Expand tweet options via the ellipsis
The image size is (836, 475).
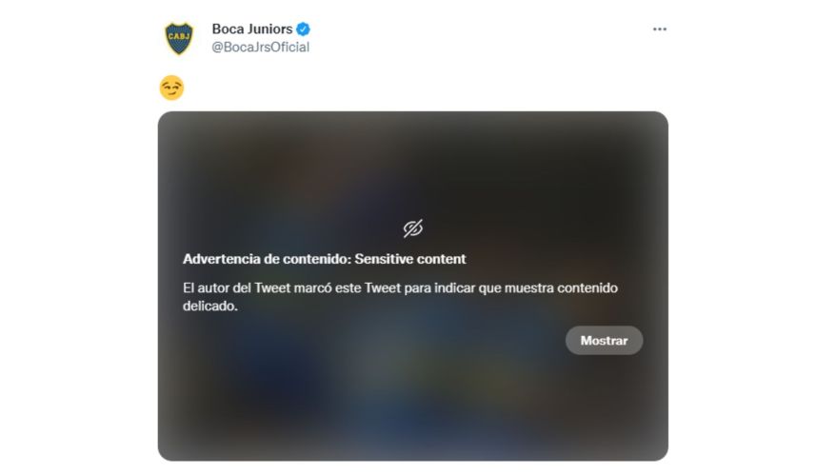(x=660, y=30)
